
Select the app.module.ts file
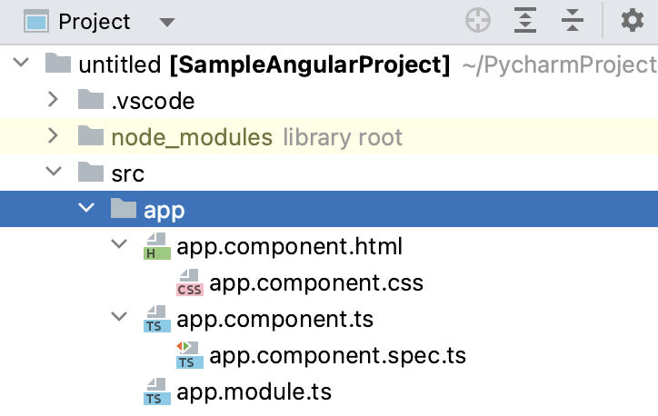(x=254, y=392)
